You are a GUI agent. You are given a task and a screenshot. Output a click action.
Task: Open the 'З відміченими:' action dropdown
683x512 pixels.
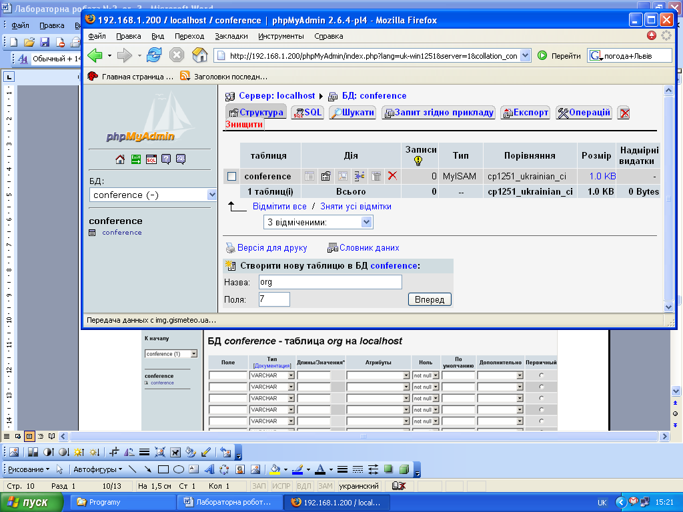[x=318, y=223]
